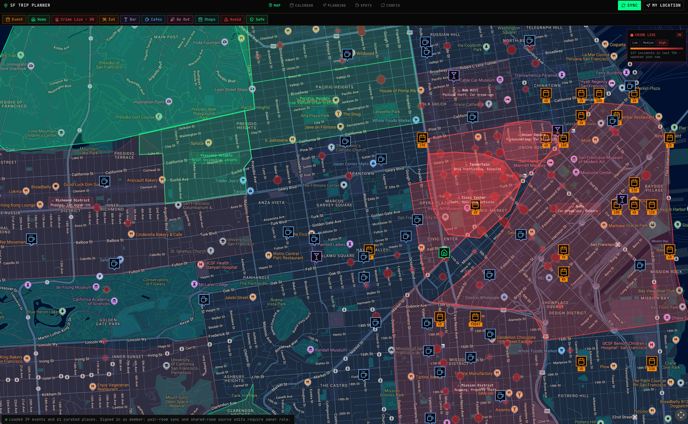
Task: Click the SYNC button
Action: [629, 5]
